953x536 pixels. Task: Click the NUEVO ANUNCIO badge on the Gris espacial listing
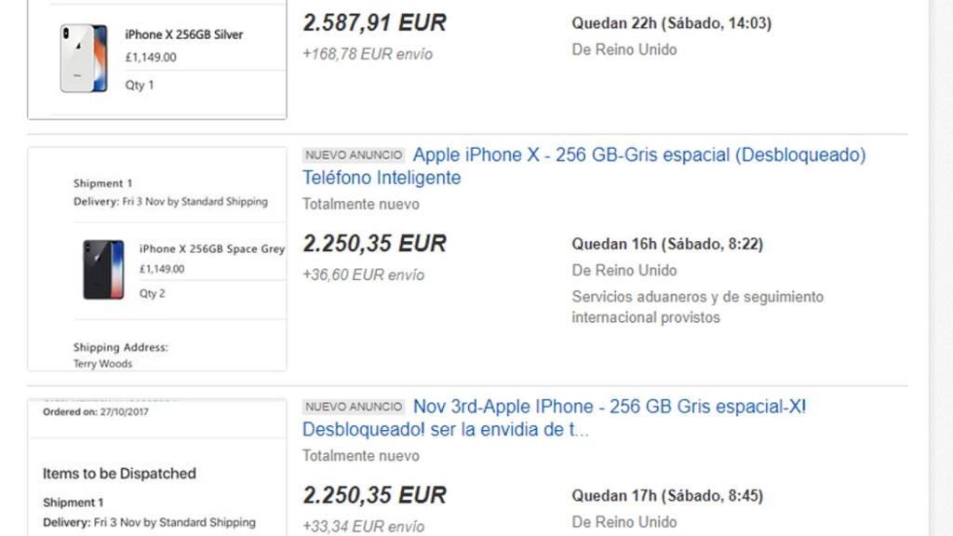click(352, 154)
